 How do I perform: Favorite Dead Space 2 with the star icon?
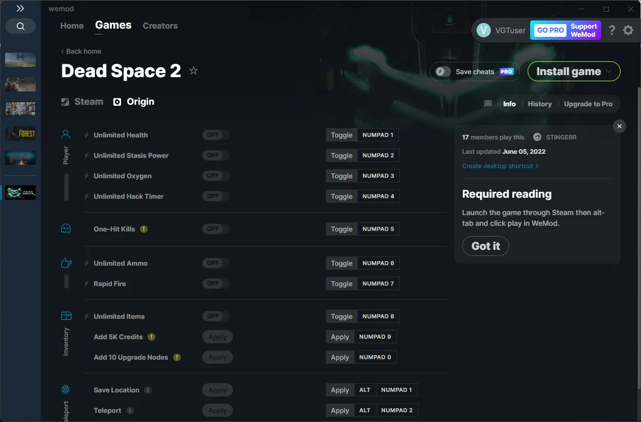[x=194, y=71]
